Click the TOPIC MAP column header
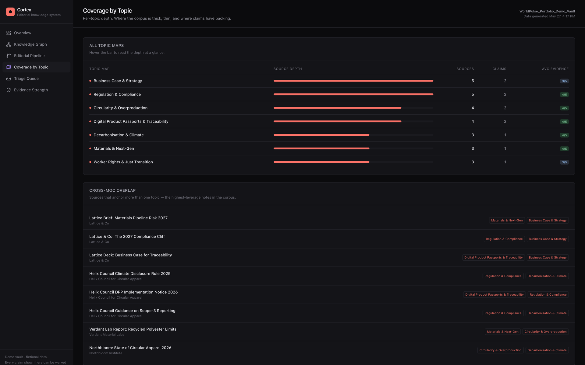The width and height of the screenshot is (585, 365). coord(99,69)
